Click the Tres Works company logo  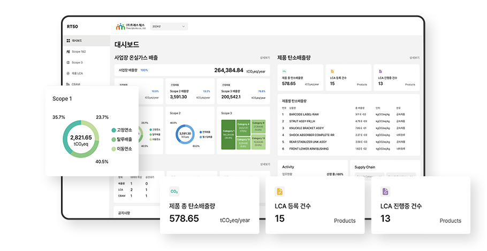tap(131, 26)
